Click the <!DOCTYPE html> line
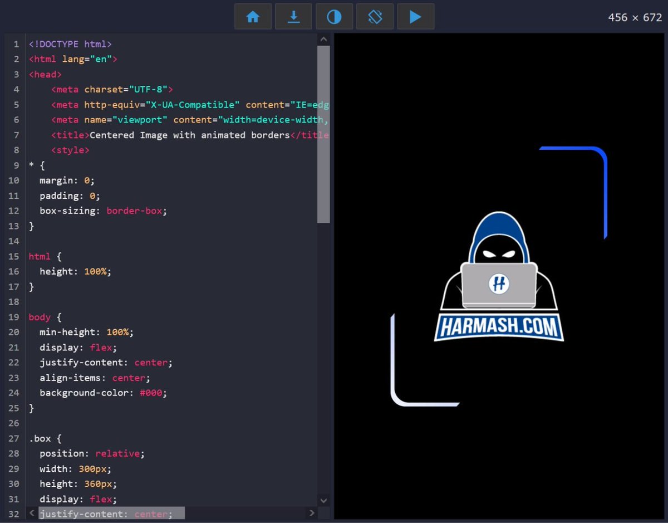The image size is (668, 523). point(70,44)
